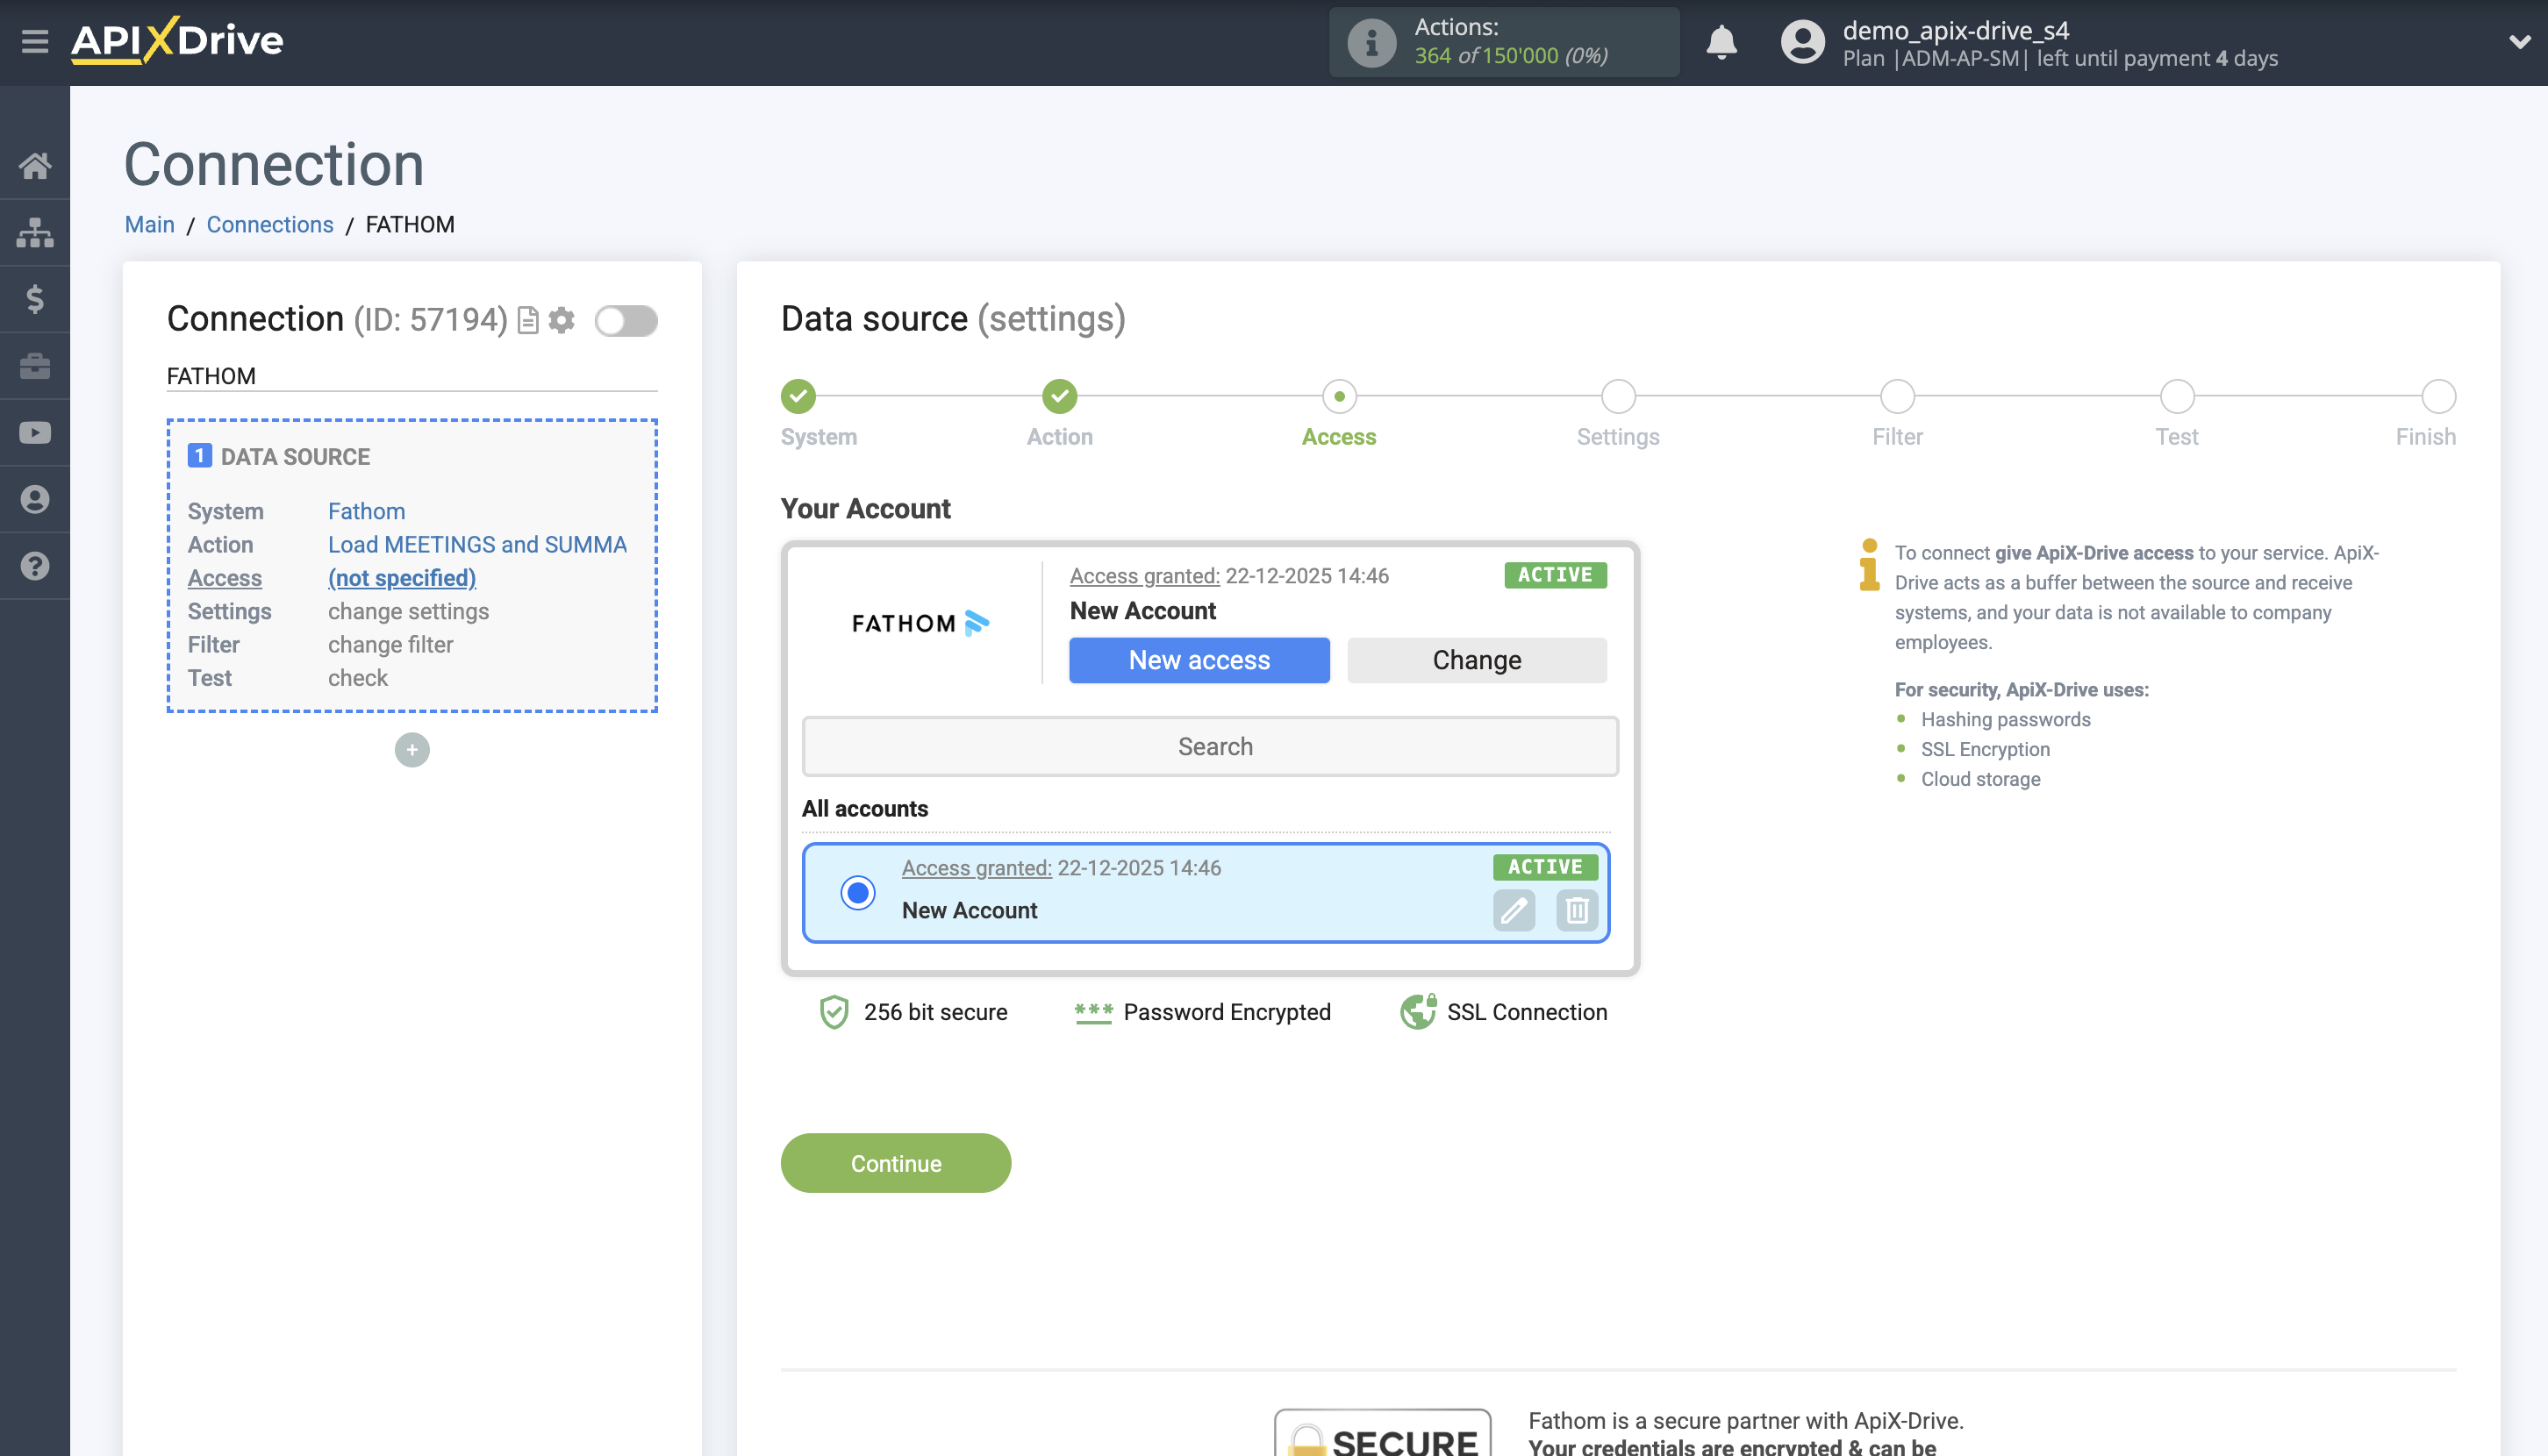Delete the New Account access with trash icon
The height and width of the screenshot is (1456, 2548).
pos(1576,911)
